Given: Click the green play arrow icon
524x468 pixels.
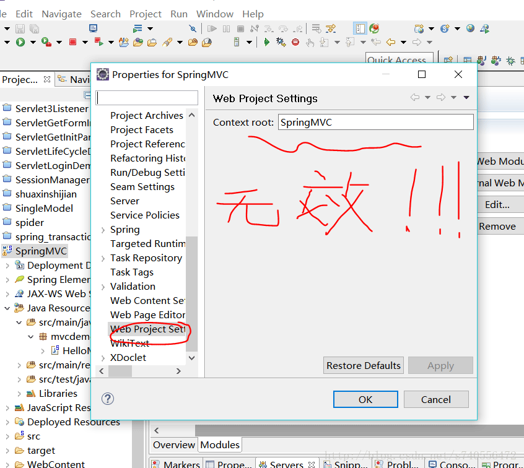Looking at the screenshot, I should [x=267, y=42].
